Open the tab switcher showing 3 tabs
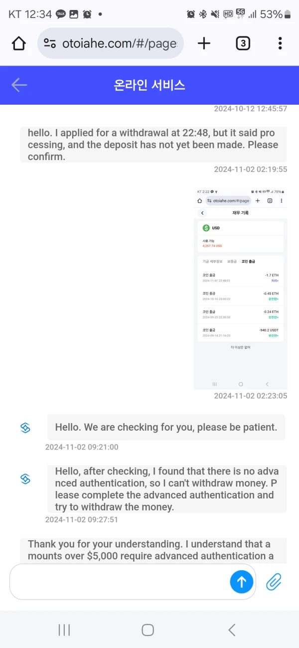 tap(243, 44)
